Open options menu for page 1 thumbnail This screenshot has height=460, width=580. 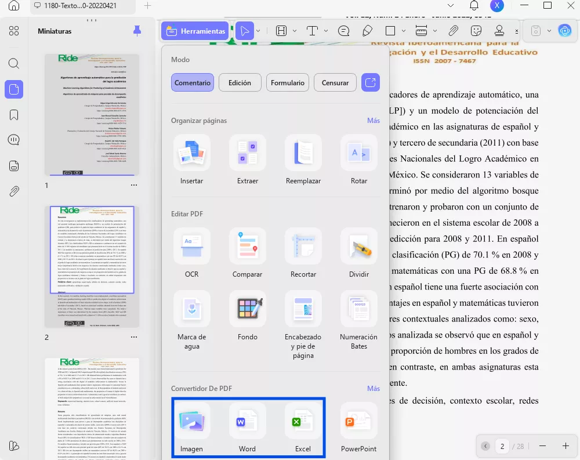pyautogui.click(x=134, y=185)
